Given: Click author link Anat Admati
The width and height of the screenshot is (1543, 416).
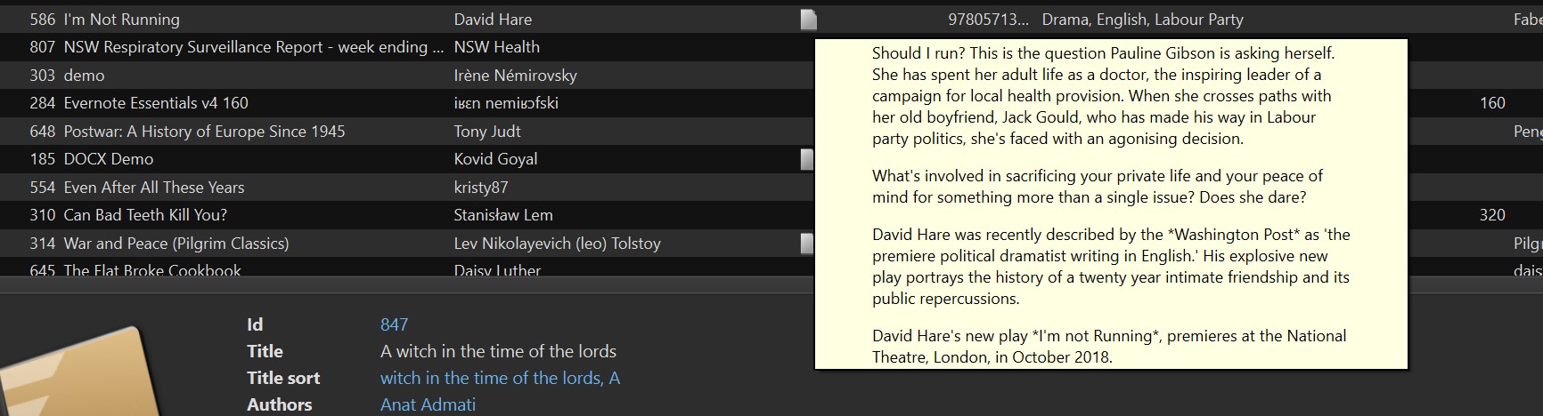Looking at the screenshot, I should [428, 404].
